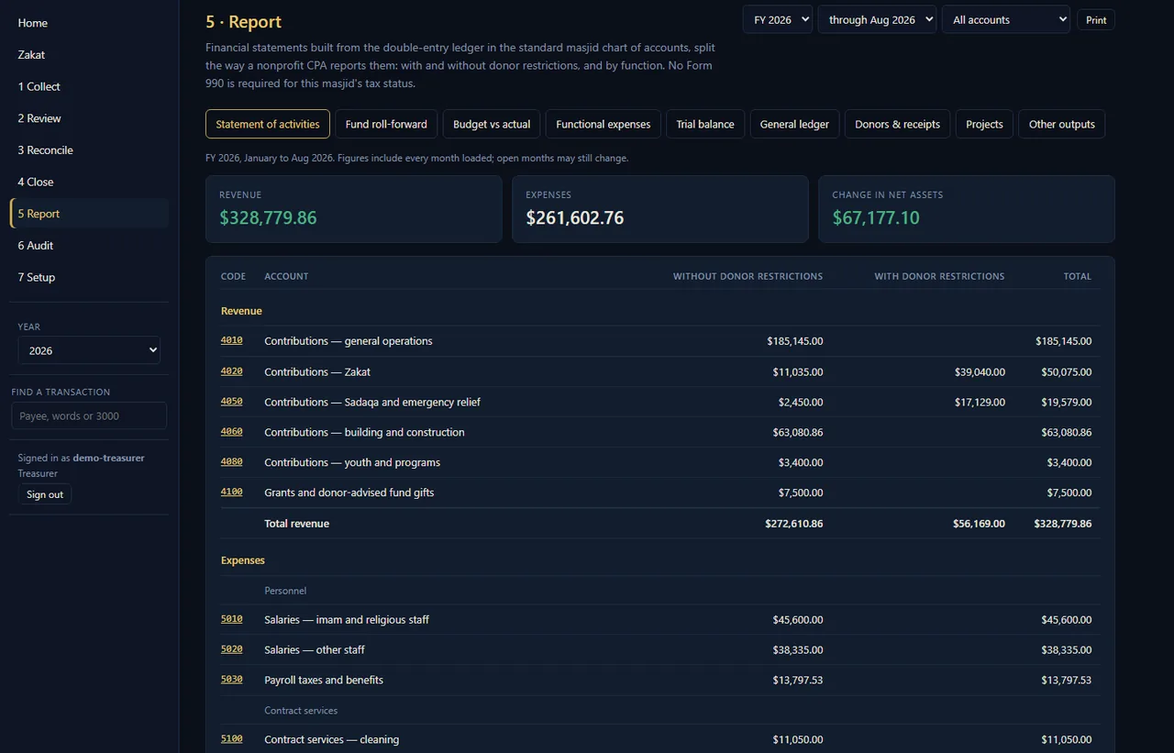This screenshot has width=1174, height=753.
Task: Open the FY 2026 fiscal year dropdown
Action: click(x=777, y=19)
